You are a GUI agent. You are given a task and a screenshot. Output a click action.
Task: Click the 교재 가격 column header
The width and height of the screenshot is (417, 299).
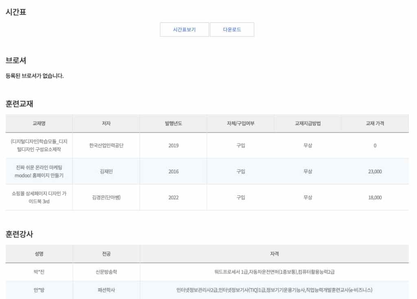(x=375, y=124)
